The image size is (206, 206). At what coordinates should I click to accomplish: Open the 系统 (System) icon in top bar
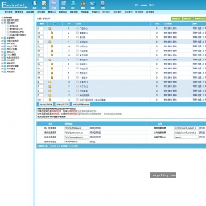point(34,5)
